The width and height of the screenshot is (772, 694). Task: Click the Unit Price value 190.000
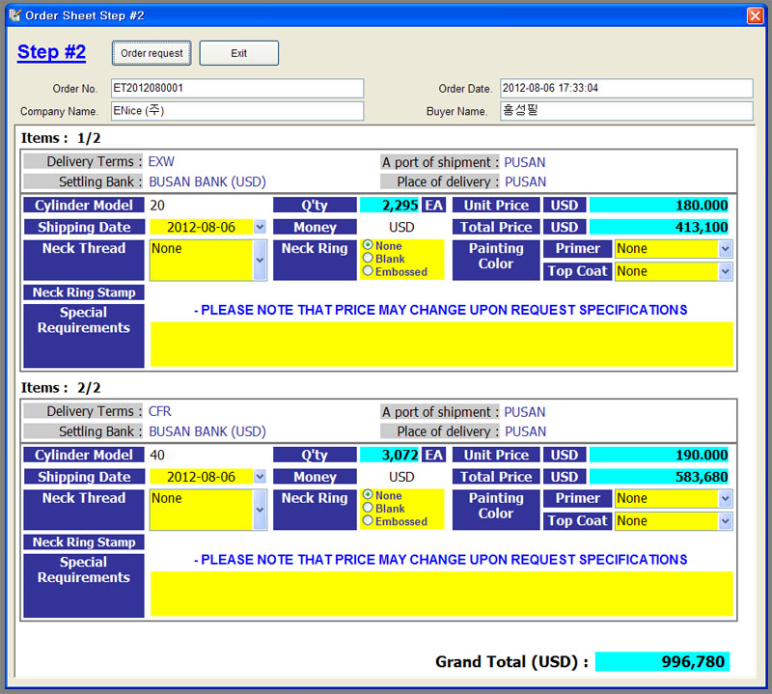pos(659,455)
